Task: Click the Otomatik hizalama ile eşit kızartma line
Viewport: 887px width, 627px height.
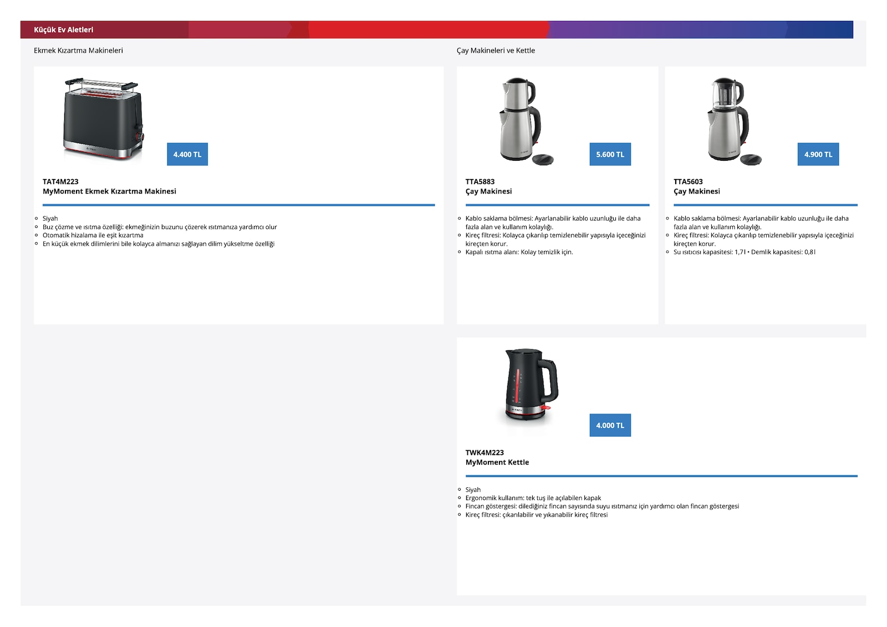Action: [x=93, y=235]
